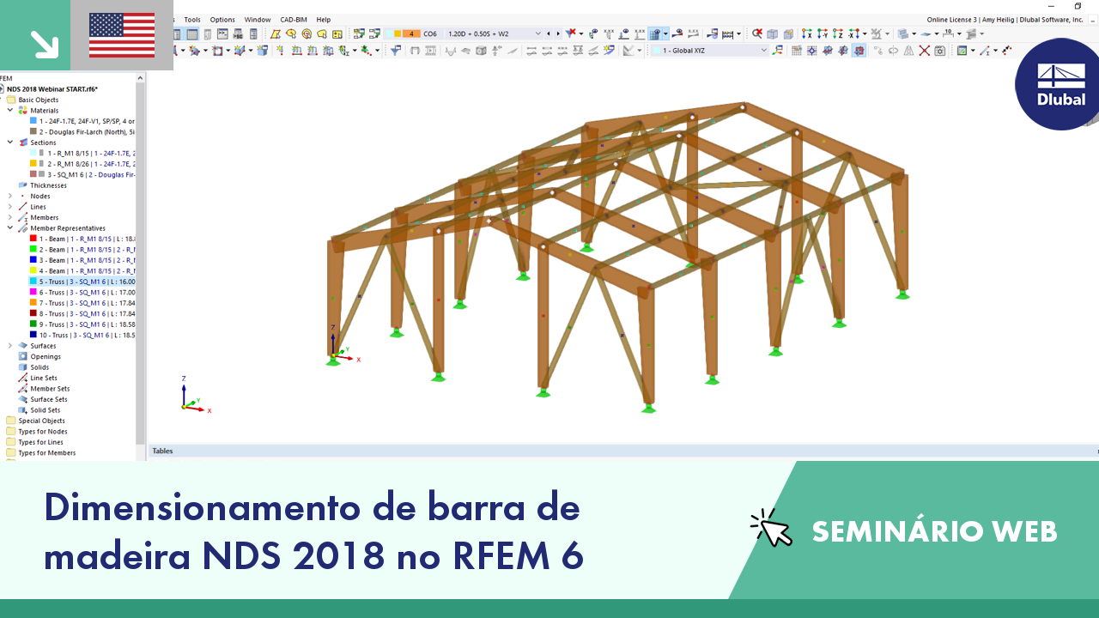Open the Options menu
Screen dimensions: 1099x618
tap(222, 19)
